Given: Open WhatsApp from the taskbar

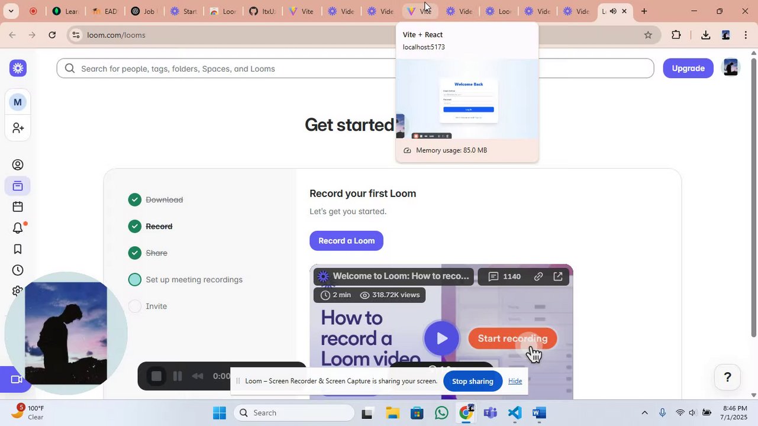Looking at the screenshot, I should pos(441,412).
